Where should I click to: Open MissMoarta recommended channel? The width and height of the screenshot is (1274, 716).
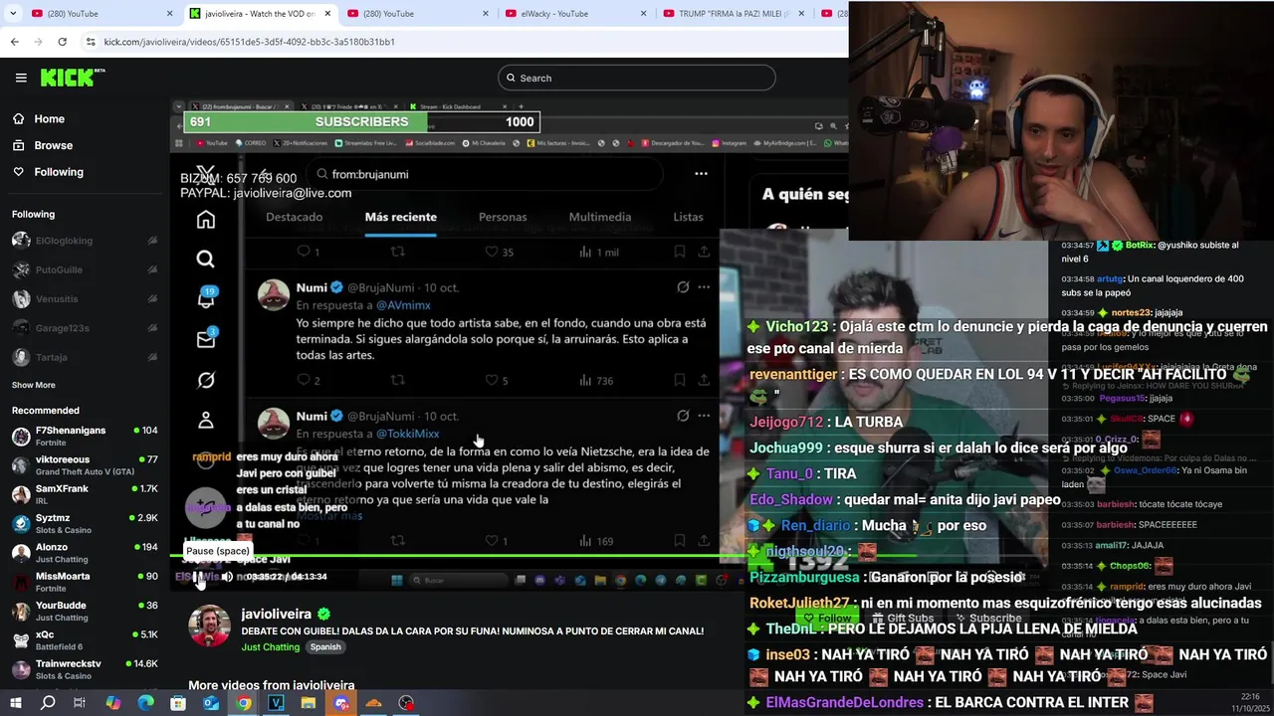tap(85, 582)
